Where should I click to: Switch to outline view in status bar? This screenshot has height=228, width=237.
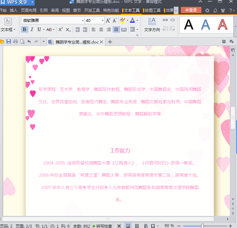137,226
